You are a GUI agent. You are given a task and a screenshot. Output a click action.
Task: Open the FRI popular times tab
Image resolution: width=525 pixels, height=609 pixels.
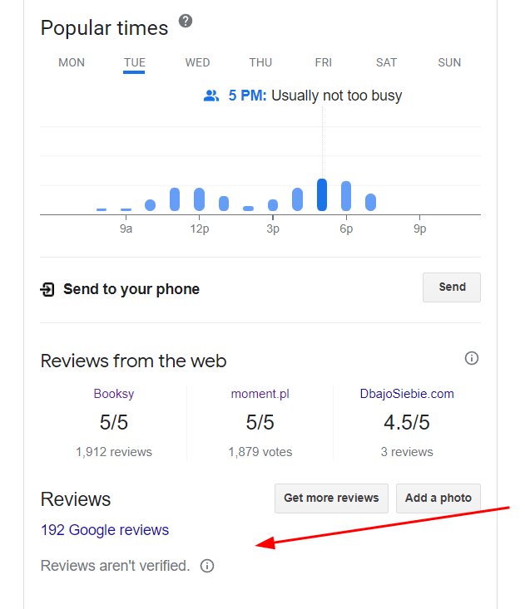click(323, 62)
